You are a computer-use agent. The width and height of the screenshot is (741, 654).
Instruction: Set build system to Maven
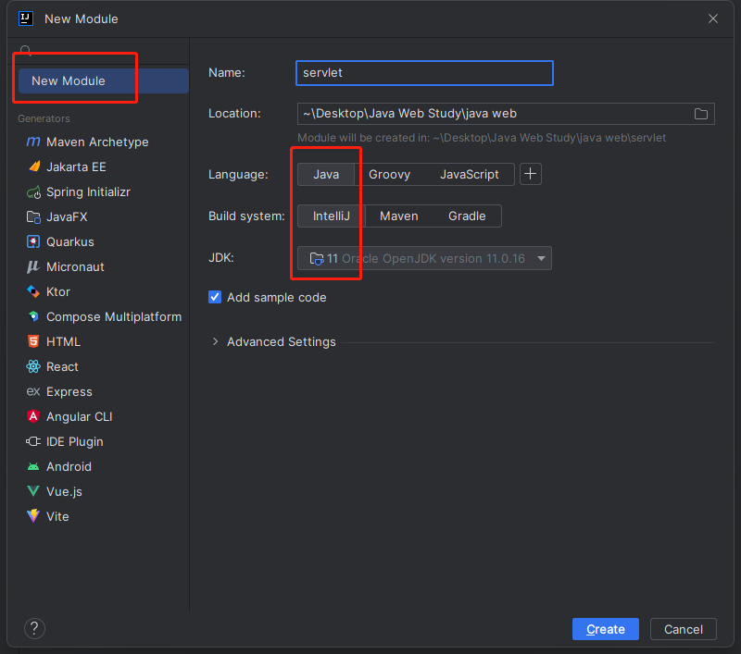398,216
